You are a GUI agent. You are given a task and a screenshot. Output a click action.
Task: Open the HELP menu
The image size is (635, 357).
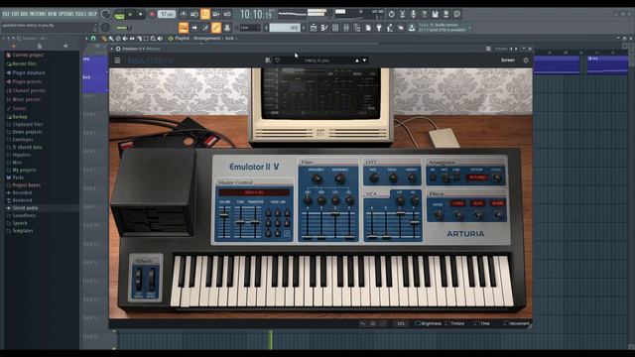pos(92,14)
